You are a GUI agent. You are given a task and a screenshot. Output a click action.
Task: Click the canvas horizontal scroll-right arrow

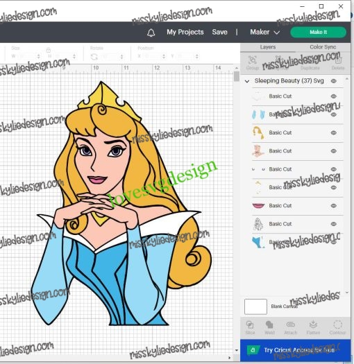pos(230,358)
